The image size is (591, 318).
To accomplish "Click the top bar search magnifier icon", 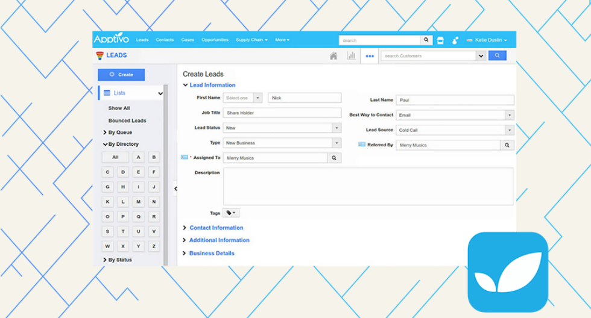I will [x=426, y=40].
